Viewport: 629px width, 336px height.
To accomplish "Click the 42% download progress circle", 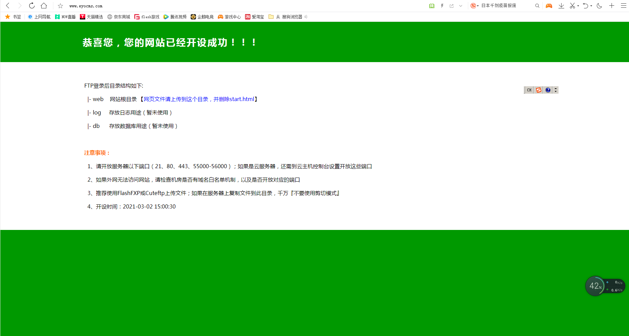I will pyautogui.click(x=596, y=286).
